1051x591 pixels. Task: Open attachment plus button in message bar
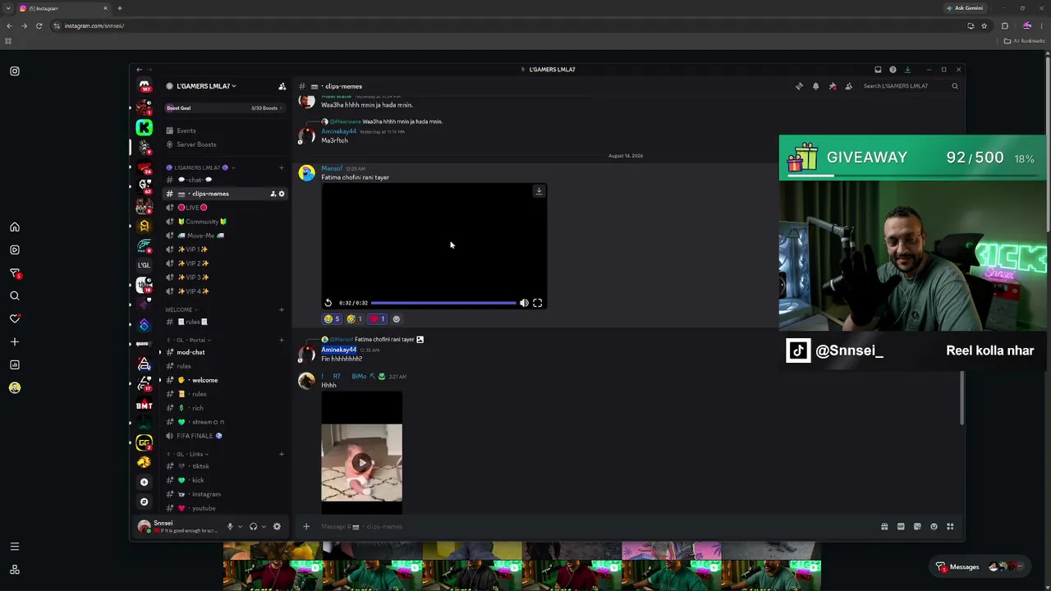tap(306, 527)
